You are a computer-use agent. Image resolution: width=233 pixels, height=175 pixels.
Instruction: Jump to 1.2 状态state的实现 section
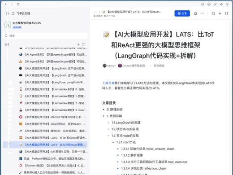(x=125, y=129)
